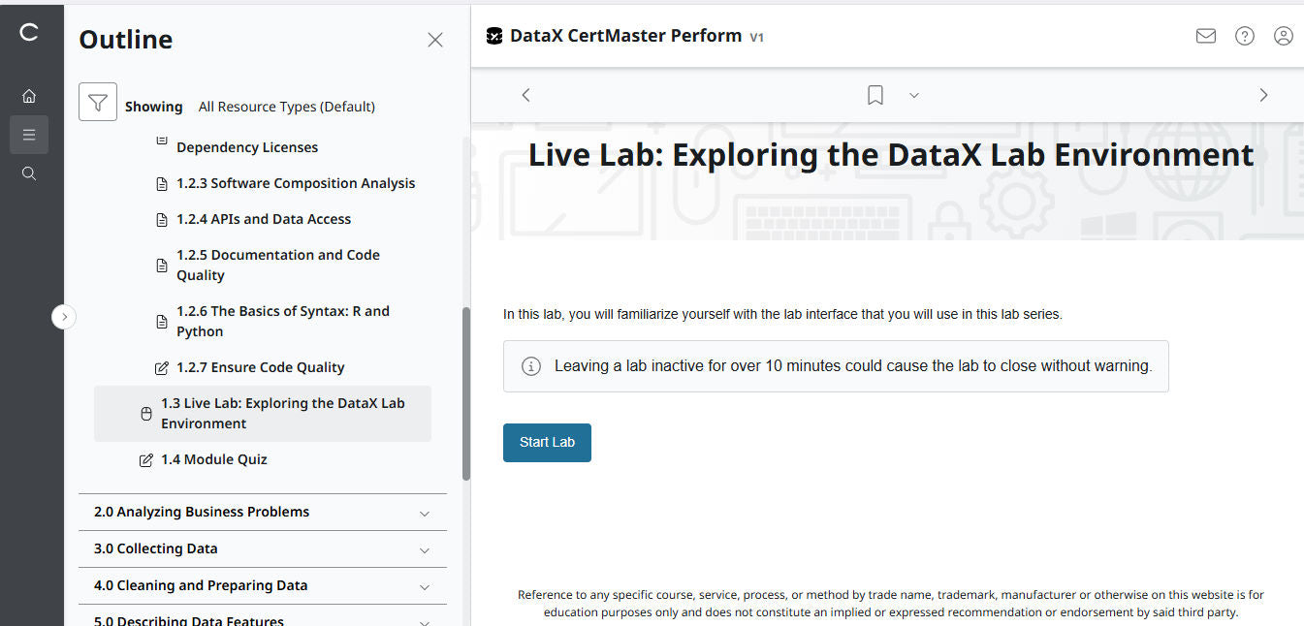
Task: Open the 1.4 Module Quiz
Action: pos(213,458)
